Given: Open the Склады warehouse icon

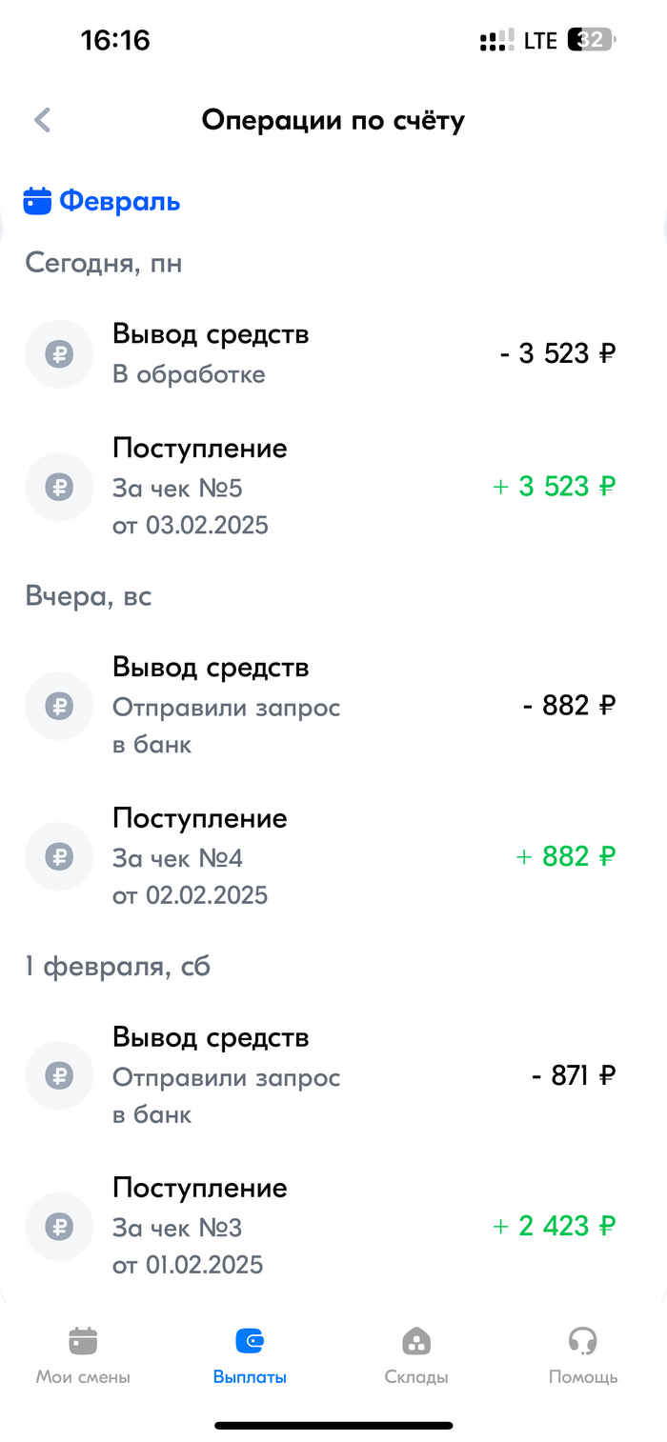Looking at the screenshot, I should tap(416, 1341).
